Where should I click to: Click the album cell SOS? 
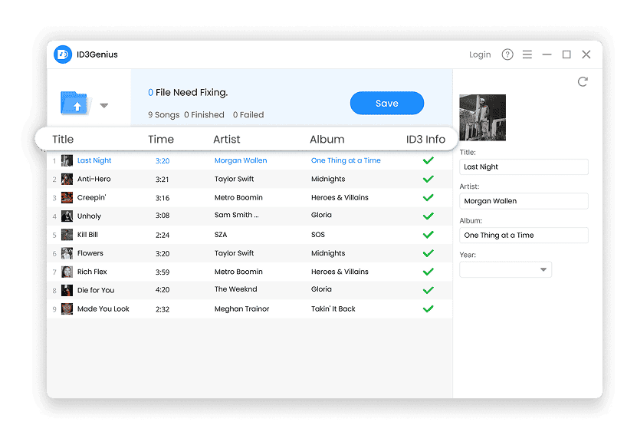(318, 235)
